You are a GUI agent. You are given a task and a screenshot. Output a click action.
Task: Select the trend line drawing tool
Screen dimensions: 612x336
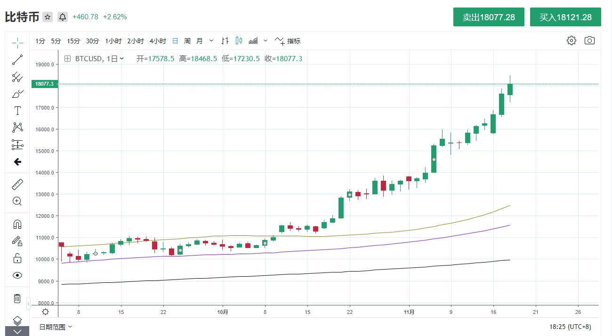pos(17,60)
